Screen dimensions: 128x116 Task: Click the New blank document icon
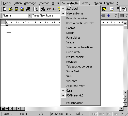5,9
